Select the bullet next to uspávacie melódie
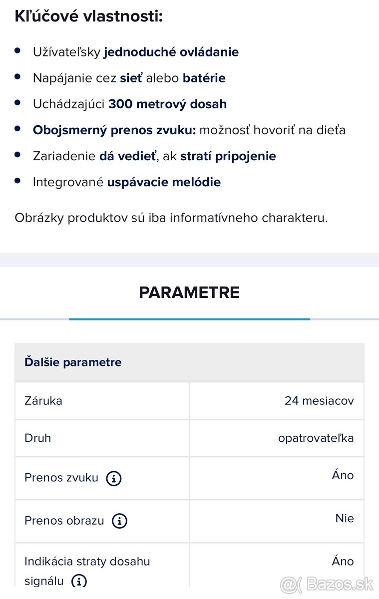Screen dimensions: 379x599 click(x=19, y=181)
